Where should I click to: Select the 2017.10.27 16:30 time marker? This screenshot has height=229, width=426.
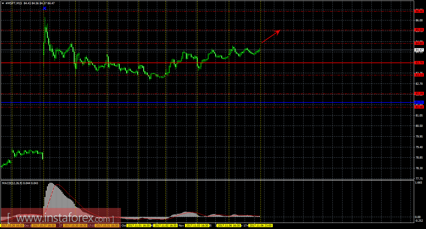tap(44, 226)
